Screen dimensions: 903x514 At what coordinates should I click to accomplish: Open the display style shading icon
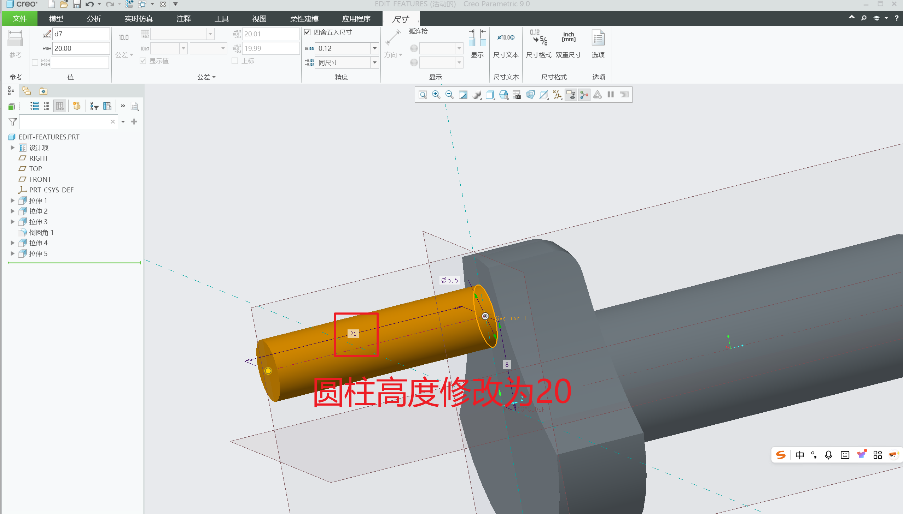(477, 95)
